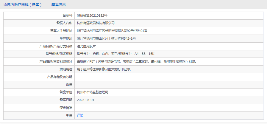Click the 备案人注册地址 label
The width and height of the screenshot is (267, 124).
pyautogui.click(x=61, y=31)
